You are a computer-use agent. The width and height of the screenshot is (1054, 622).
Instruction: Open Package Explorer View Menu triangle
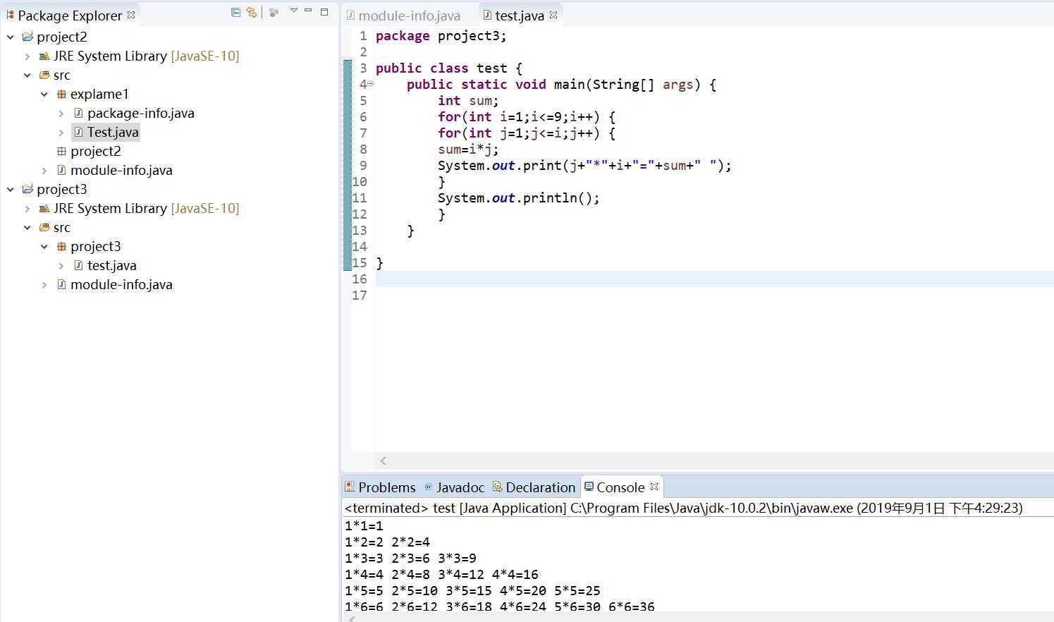(x=294, y=11)
